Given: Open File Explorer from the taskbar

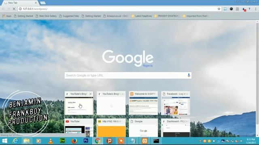Looking at the screenshot, I should coord(26,141).
